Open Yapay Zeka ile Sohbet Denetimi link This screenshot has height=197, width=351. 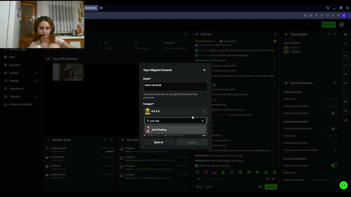(x=310, y=150)
